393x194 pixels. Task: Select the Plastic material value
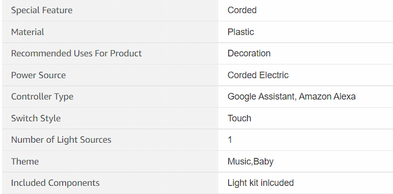coord(241,32)
